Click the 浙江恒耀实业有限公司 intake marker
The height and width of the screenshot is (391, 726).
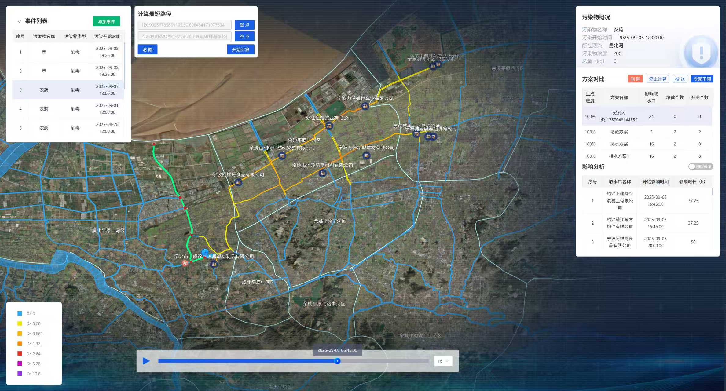tap(329, 126)
